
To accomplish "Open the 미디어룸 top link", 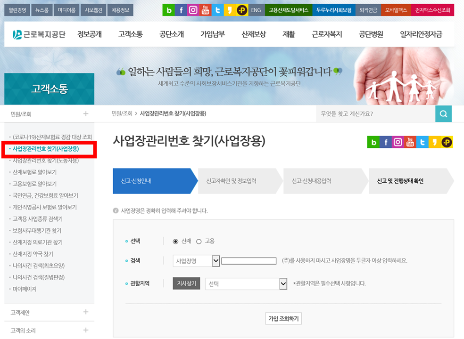I will [x=66, y=10].
